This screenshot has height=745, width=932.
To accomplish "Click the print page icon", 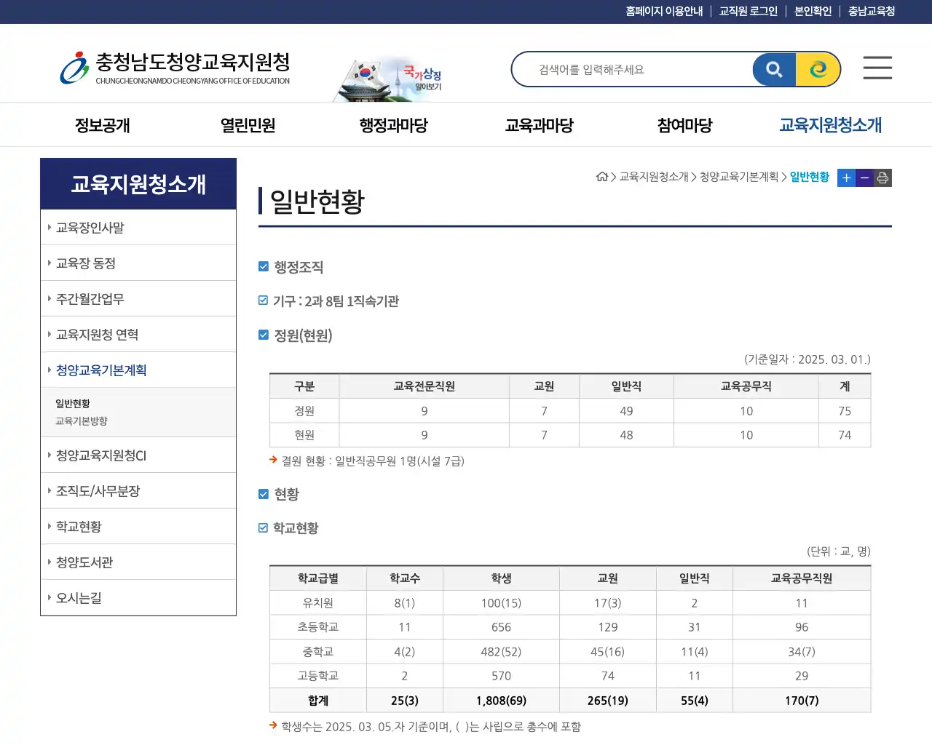I will click(x=882, y=178).
